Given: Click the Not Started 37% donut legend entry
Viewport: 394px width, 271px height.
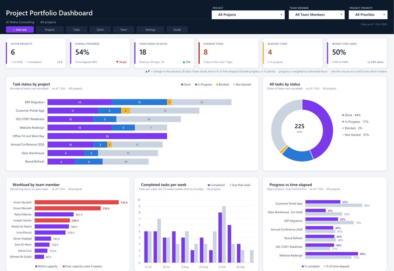Looking at the screenshot, I should [355, 135].
